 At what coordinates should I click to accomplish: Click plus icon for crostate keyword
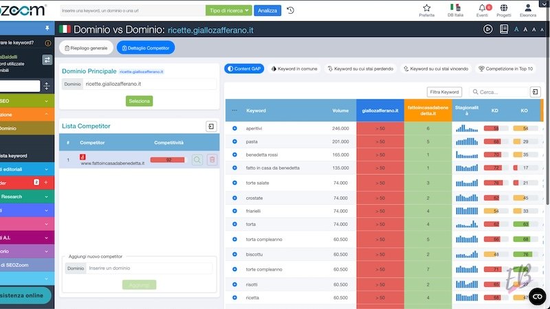234,198
